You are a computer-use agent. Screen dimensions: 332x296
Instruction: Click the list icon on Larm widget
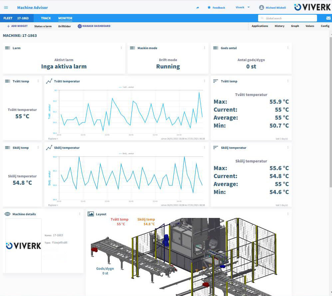click(x=7, y=48)
